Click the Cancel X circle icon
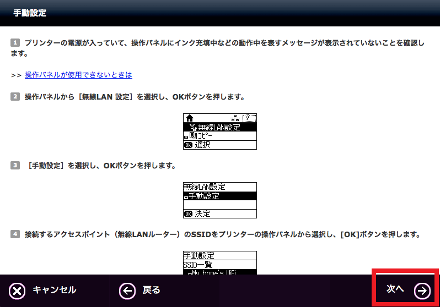 pyautogui.click(x=18, y=290)
